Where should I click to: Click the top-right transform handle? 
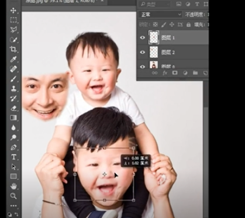[134, 148]
